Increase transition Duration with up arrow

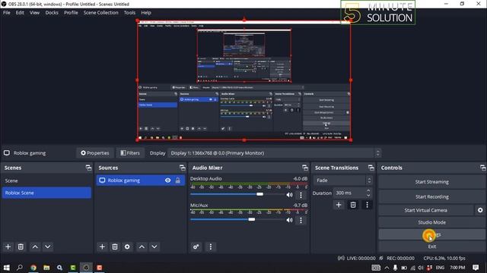368,190
